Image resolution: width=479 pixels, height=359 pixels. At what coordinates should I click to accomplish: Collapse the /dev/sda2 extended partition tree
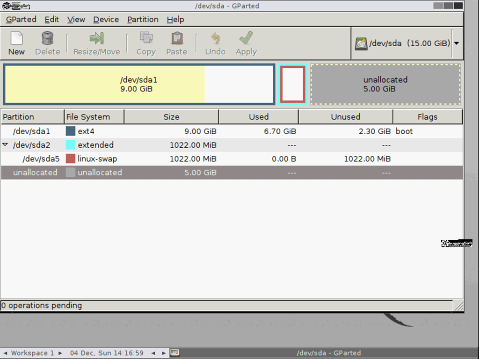pos(5,144)
